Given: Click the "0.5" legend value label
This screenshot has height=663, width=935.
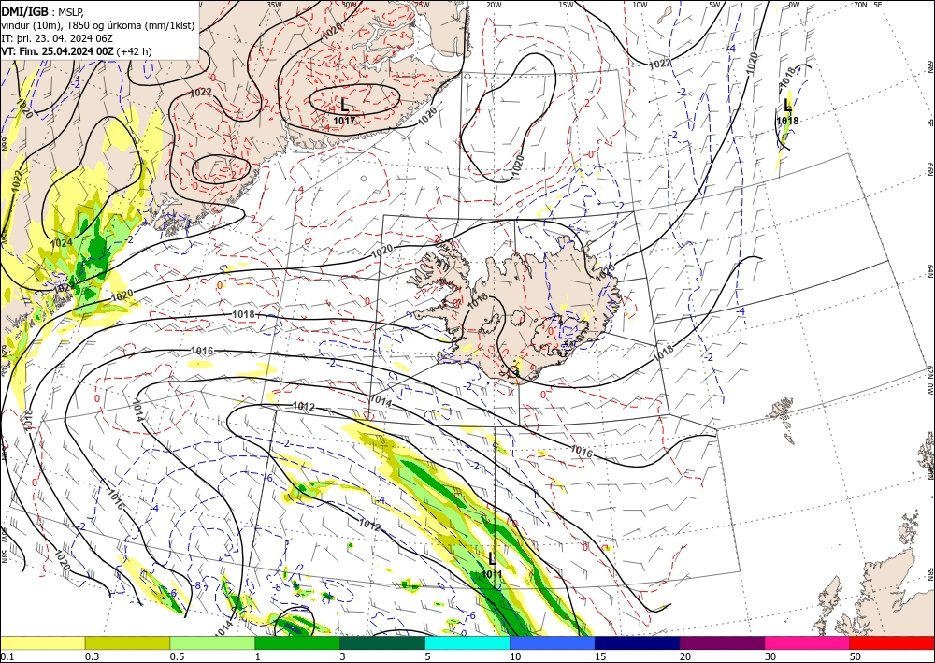Looking at the screenshot, I should [x=177, y=656].
